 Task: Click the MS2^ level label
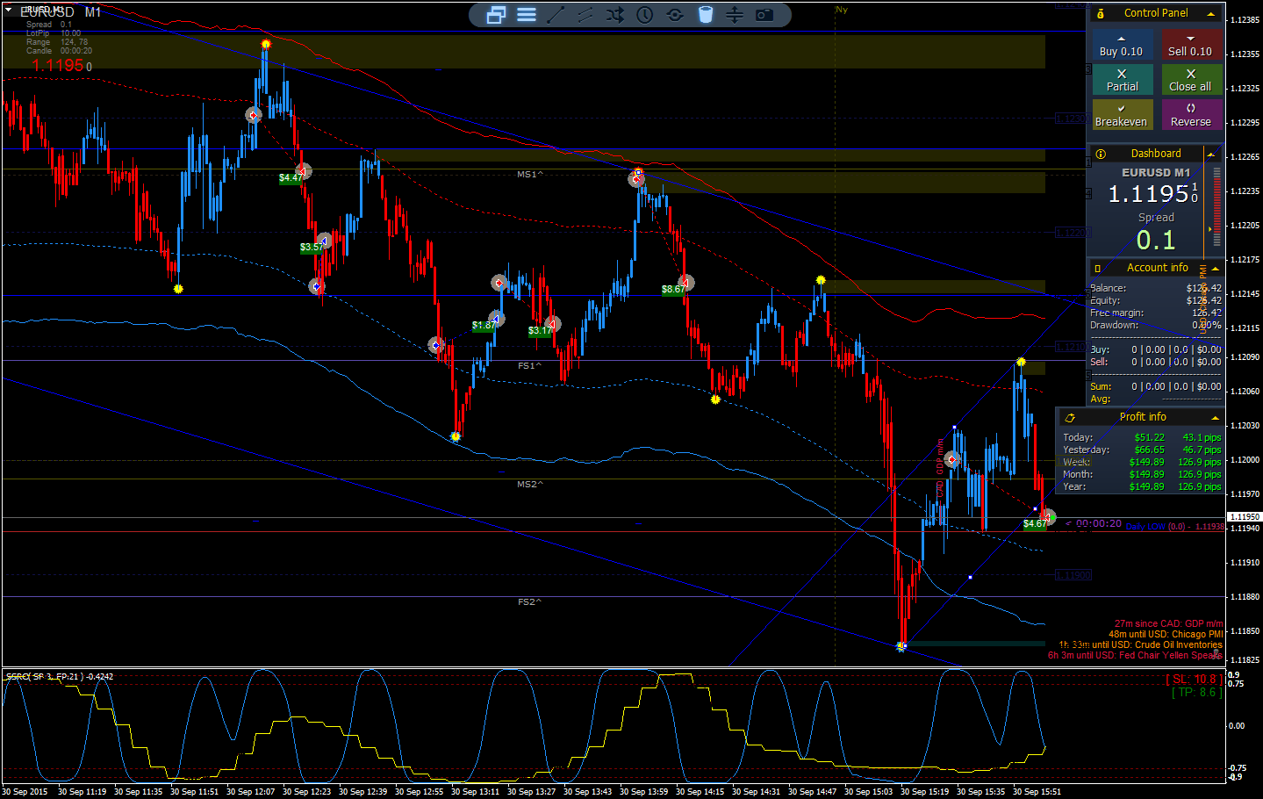click(529, 484)
